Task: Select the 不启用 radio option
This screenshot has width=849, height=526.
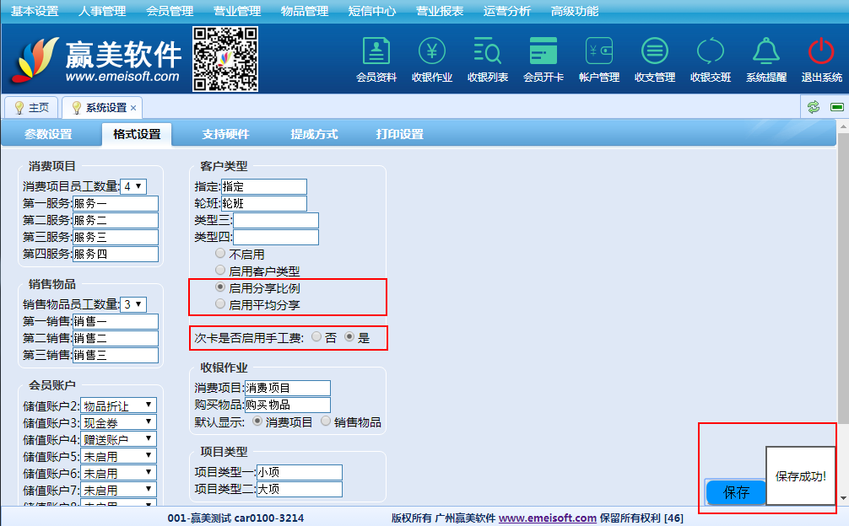Action: point(220,253)
